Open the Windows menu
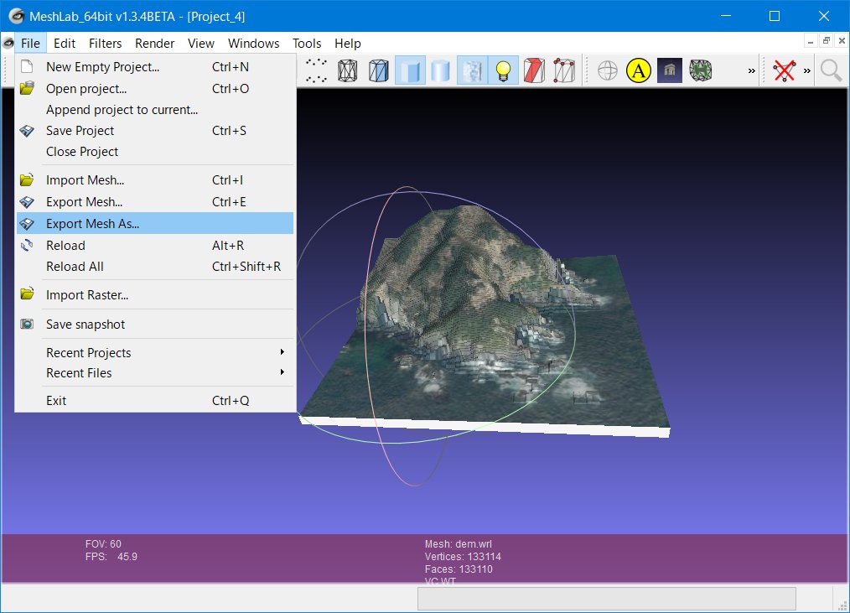The image size is (850, 613). [x=254, y=44]
